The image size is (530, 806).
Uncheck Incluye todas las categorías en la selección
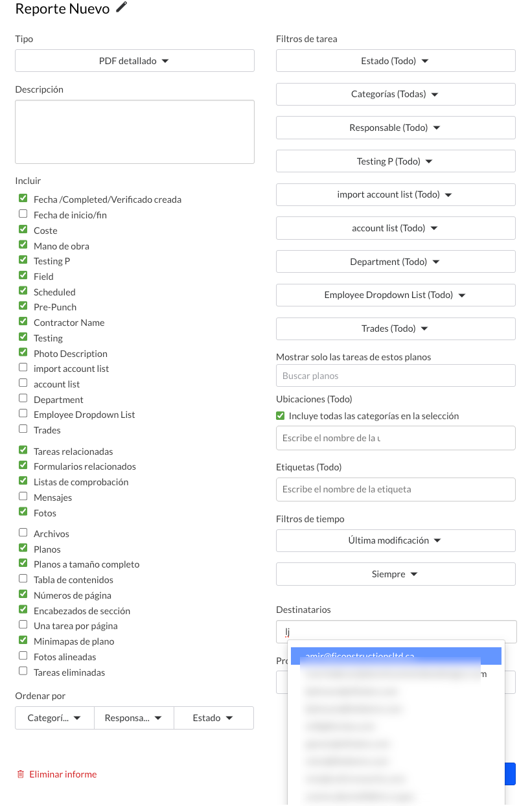coord(281,416)
